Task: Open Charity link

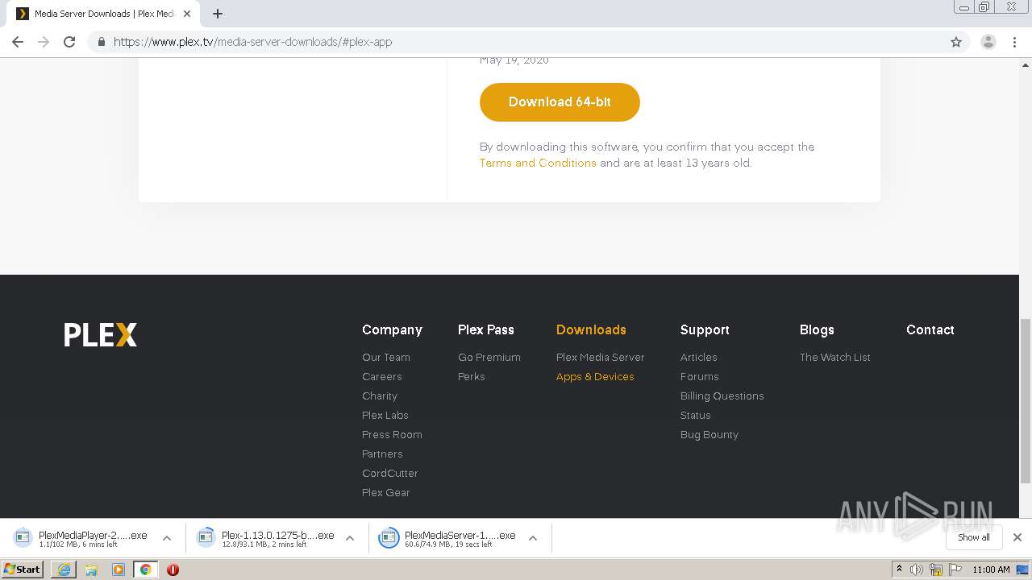Action: pos(380,396)
